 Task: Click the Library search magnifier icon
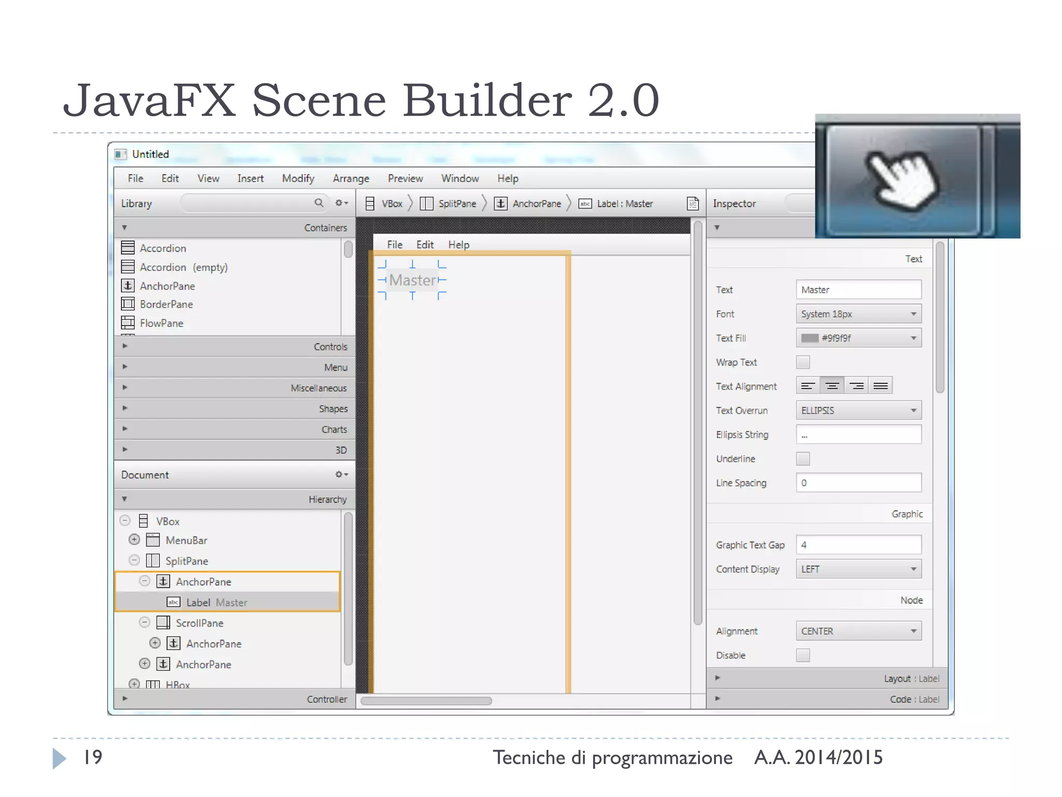pos(319,203)
